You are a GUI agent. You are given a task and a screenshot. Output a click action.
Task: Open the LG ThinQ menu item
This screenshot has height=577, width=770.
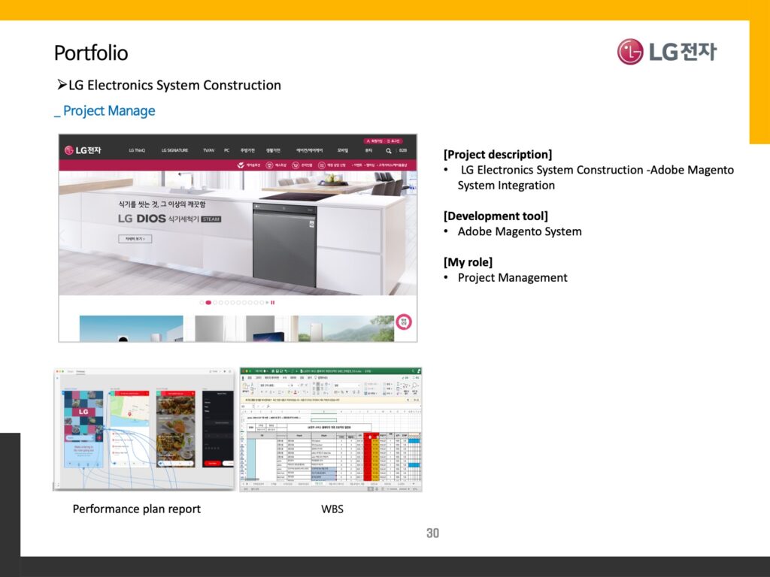pyautogui.click(x=136, y=150)
